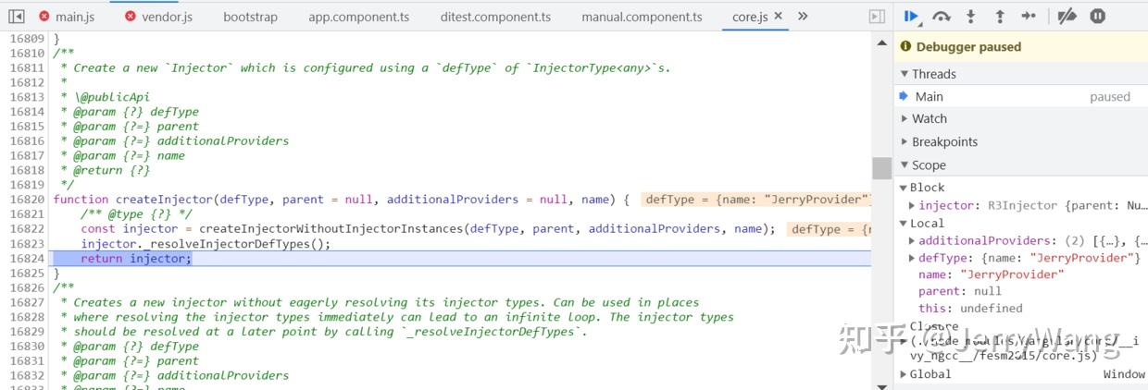The width and height of the screenshot is (1148, 390).
Task: Switch to the bootstrap tab
Action: pos(250,17)
